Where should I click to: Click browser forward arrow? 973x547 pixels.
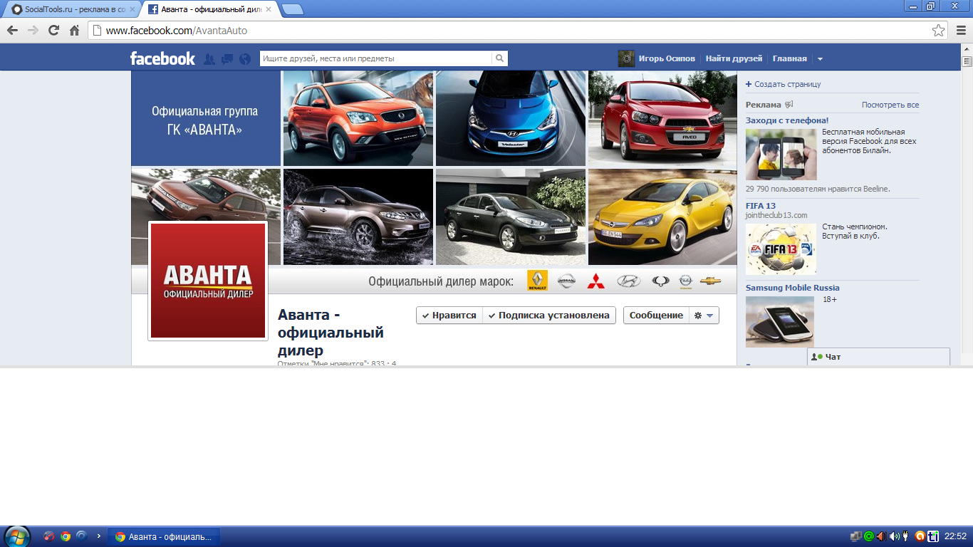(33, 31)
